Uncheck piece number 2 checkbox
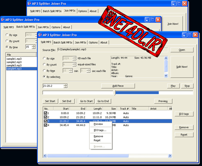 click(x=45, y=117)
